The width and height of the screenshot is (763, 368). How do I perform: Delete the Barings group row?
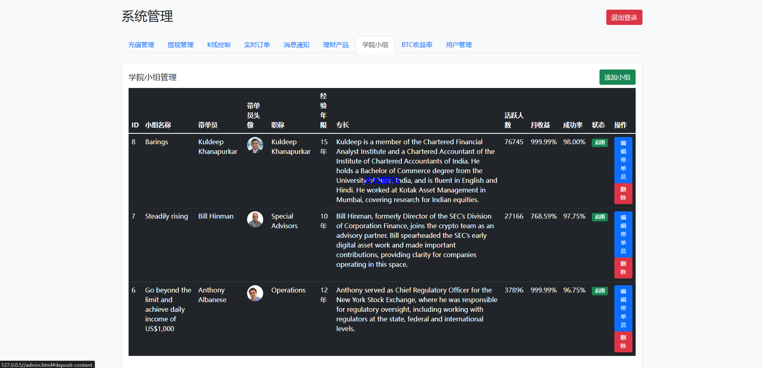pyautogui.click(x=623, y=193)
